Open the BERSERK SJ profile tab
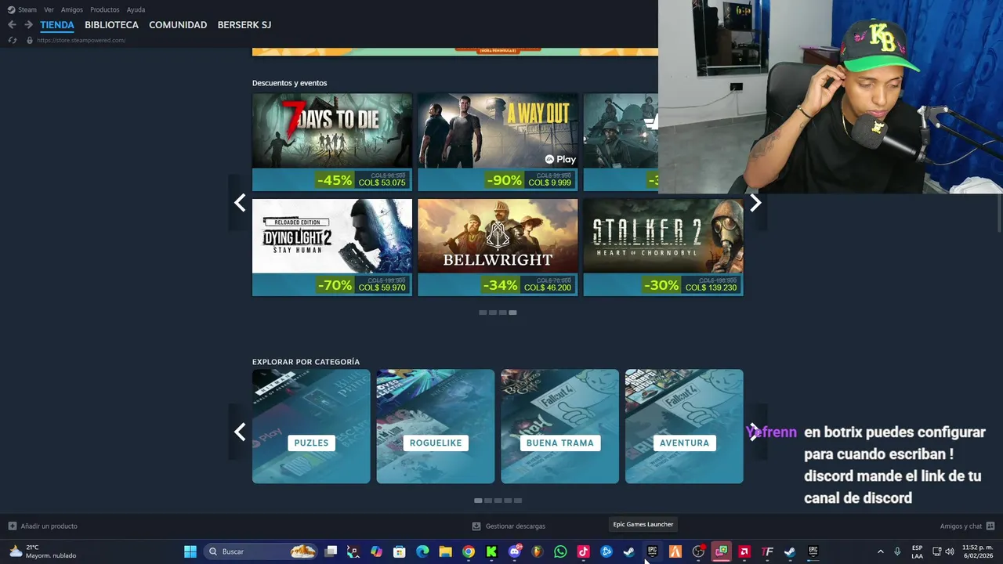Image resolution: width=1003 pixels, height=564 pixels. click(x=244, y=25)
